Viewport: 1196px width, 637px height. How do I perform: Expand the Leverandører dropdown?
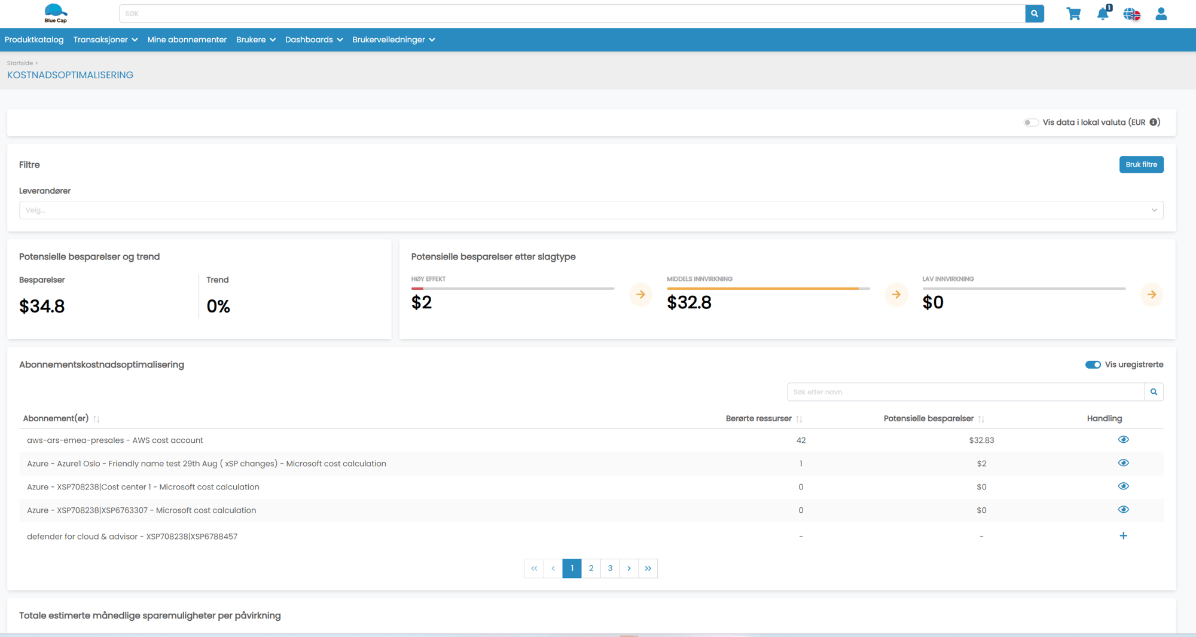point(591,210)
